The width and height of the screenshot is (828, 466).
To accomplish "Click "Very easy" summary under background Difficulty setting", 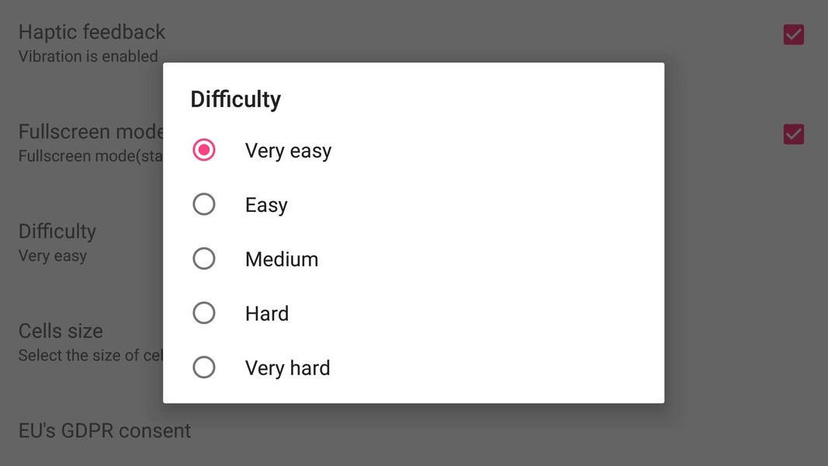I will click(x=53, y=256).
